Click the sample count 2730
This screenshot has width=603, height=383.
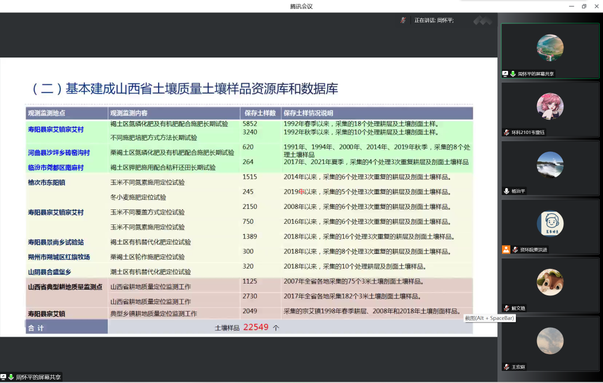click(x=250, y=296)
